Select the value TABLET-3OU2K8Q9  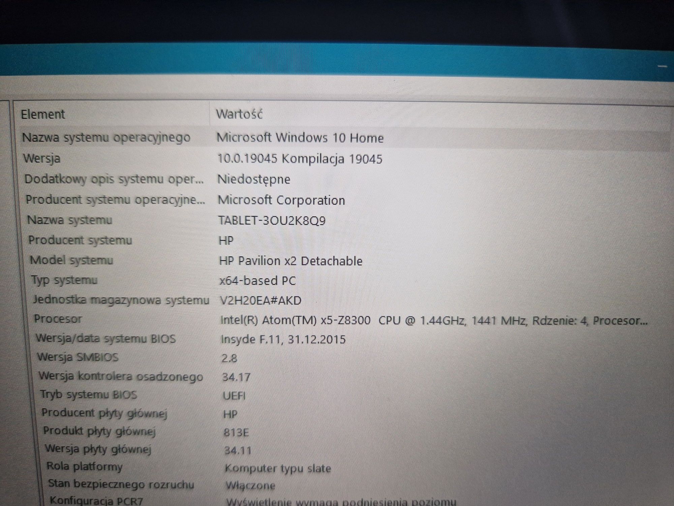272,221
